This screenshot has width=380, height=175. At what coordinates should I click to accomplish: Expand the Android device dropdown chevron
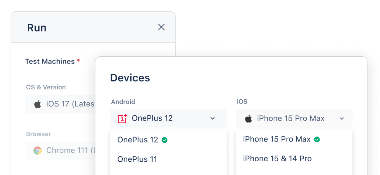212,119
